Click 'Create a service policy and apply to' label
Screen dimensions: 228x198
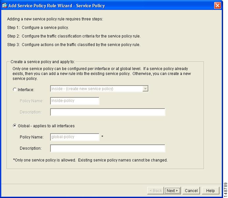pos(43,62)
